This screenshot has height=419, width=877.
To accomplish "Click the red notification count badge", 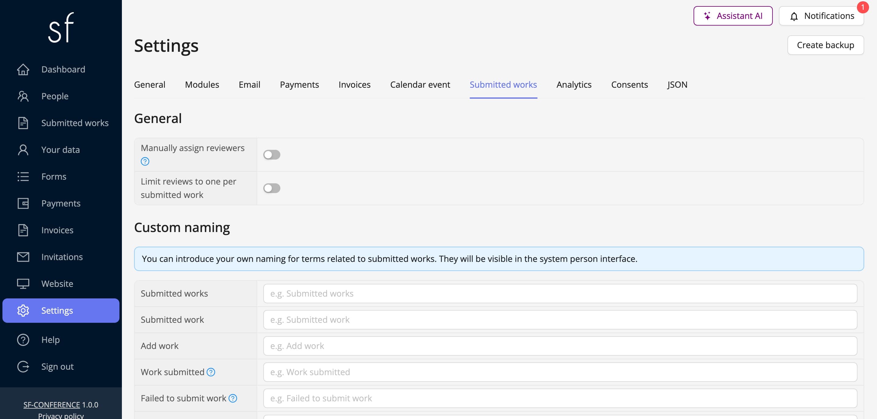I will [863, 7].
